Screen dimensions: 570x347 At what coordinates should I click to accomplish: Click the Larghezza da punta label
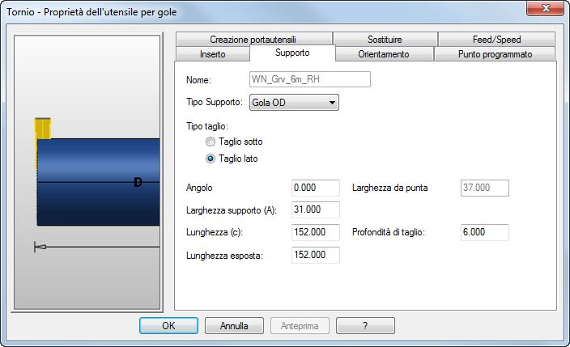[x=389, y=188]
